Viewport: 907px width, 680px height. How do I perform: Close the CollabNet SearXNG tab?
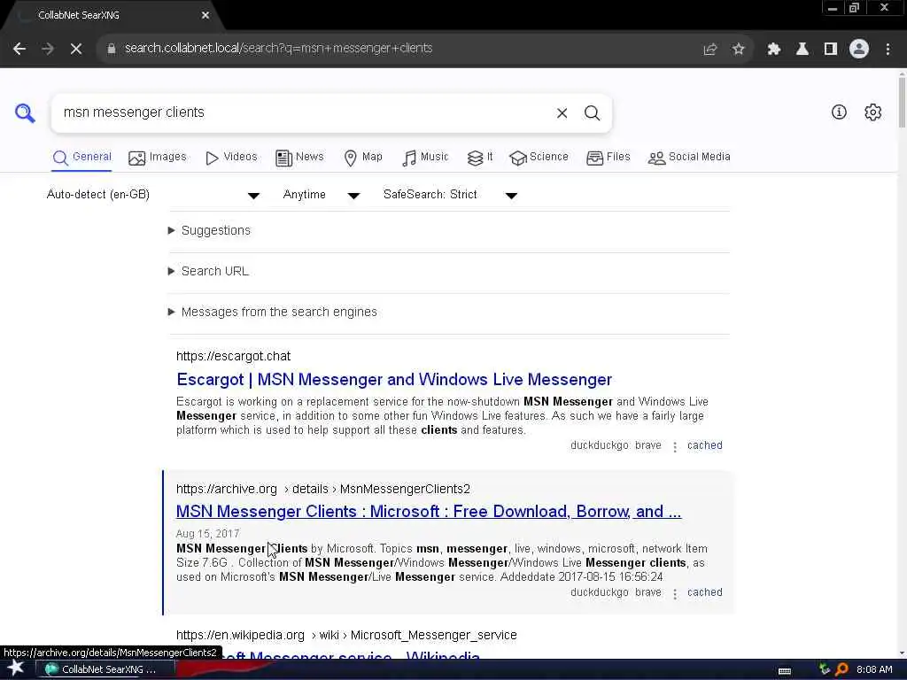(205, 15)
